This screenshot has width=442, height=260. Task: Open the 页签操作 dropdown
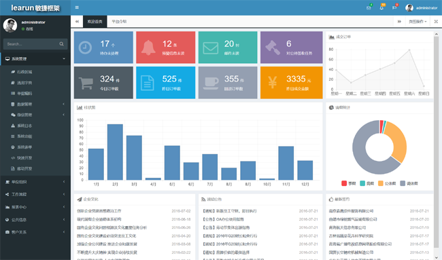(418, 22)
